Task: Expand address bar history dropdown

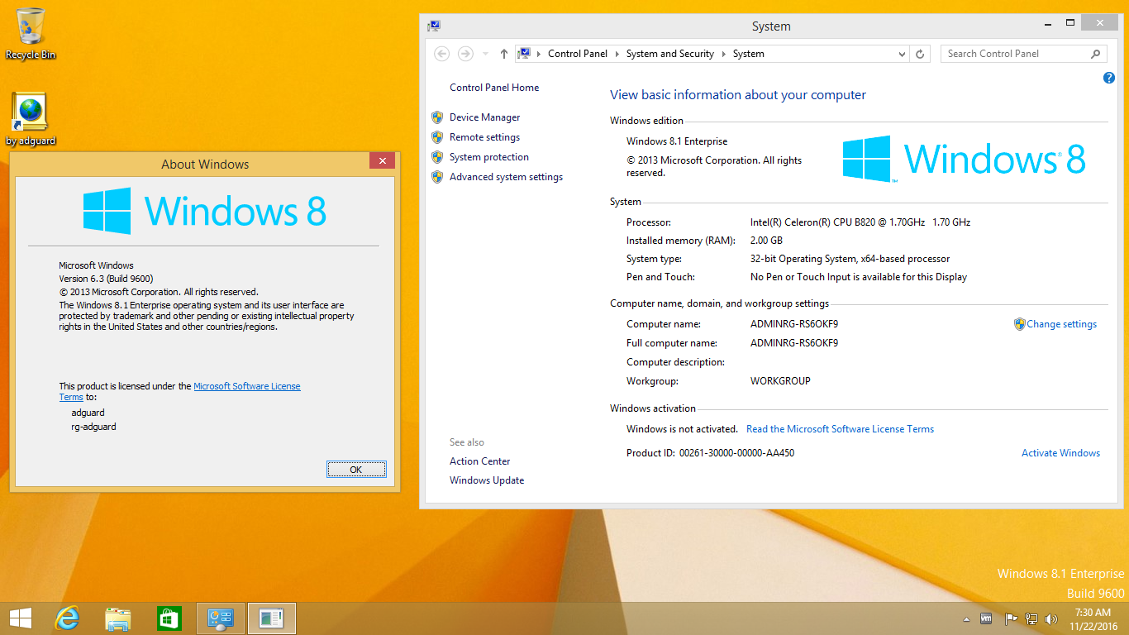Action: (902, 54)
